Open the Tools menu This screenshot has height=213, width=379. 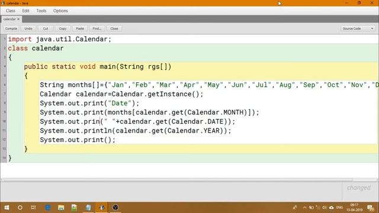[x=41, y=11]
